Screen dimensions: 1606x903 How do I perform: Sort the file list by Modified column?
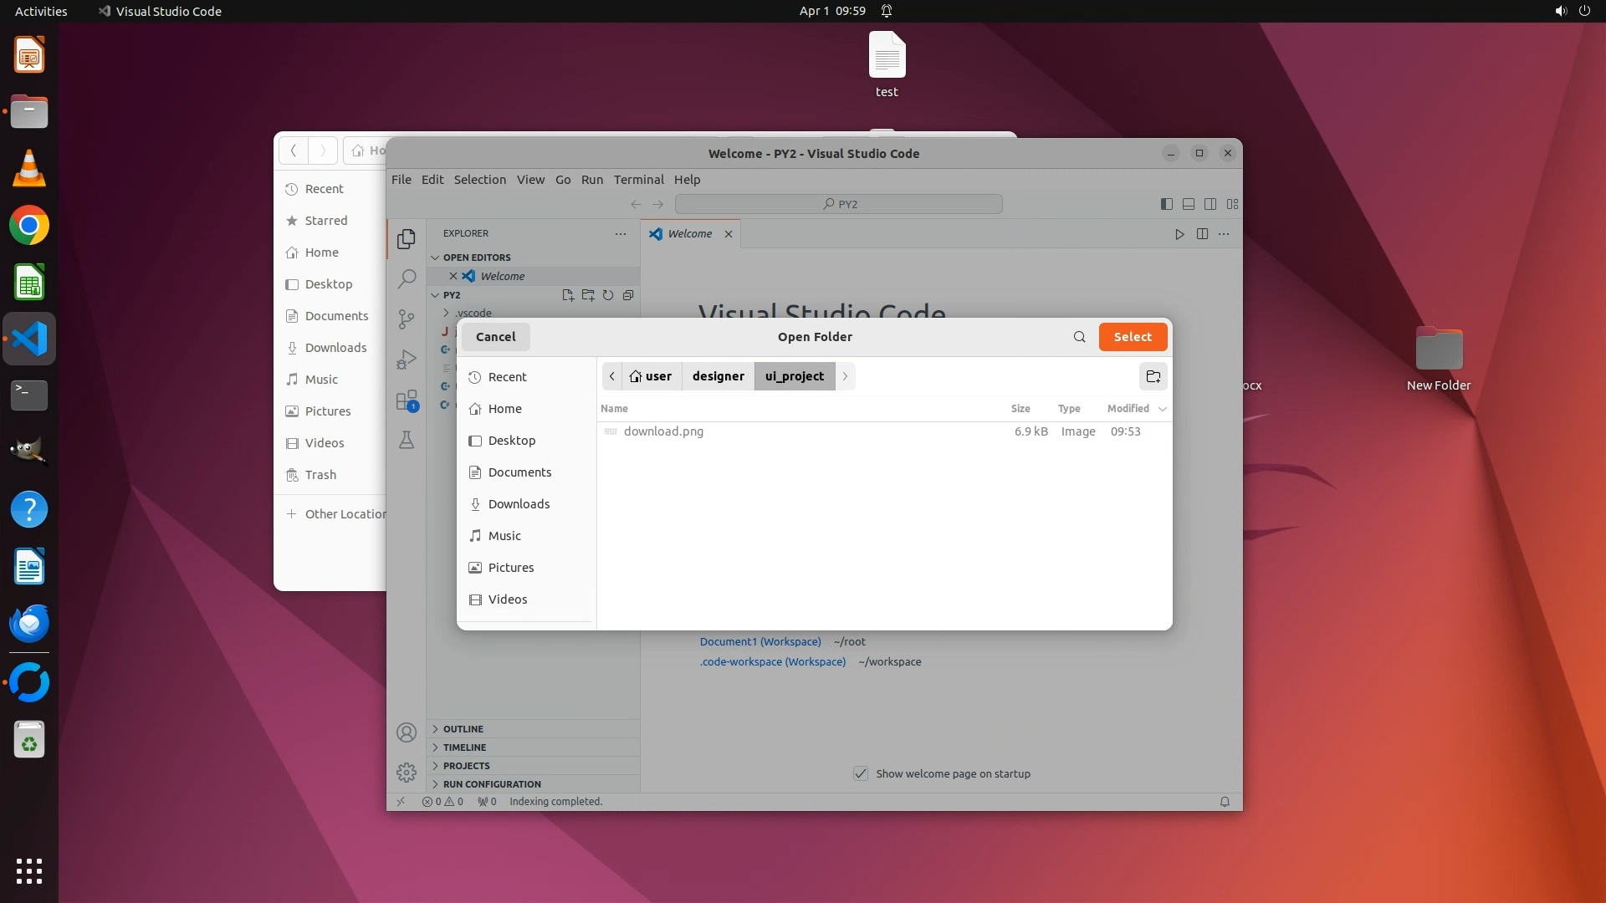1128,409
